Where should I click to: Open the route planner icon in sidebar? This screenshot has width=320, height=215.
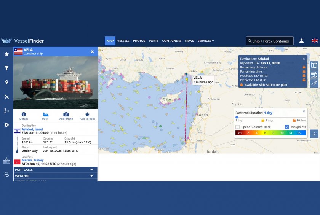[x=6, y=174]
